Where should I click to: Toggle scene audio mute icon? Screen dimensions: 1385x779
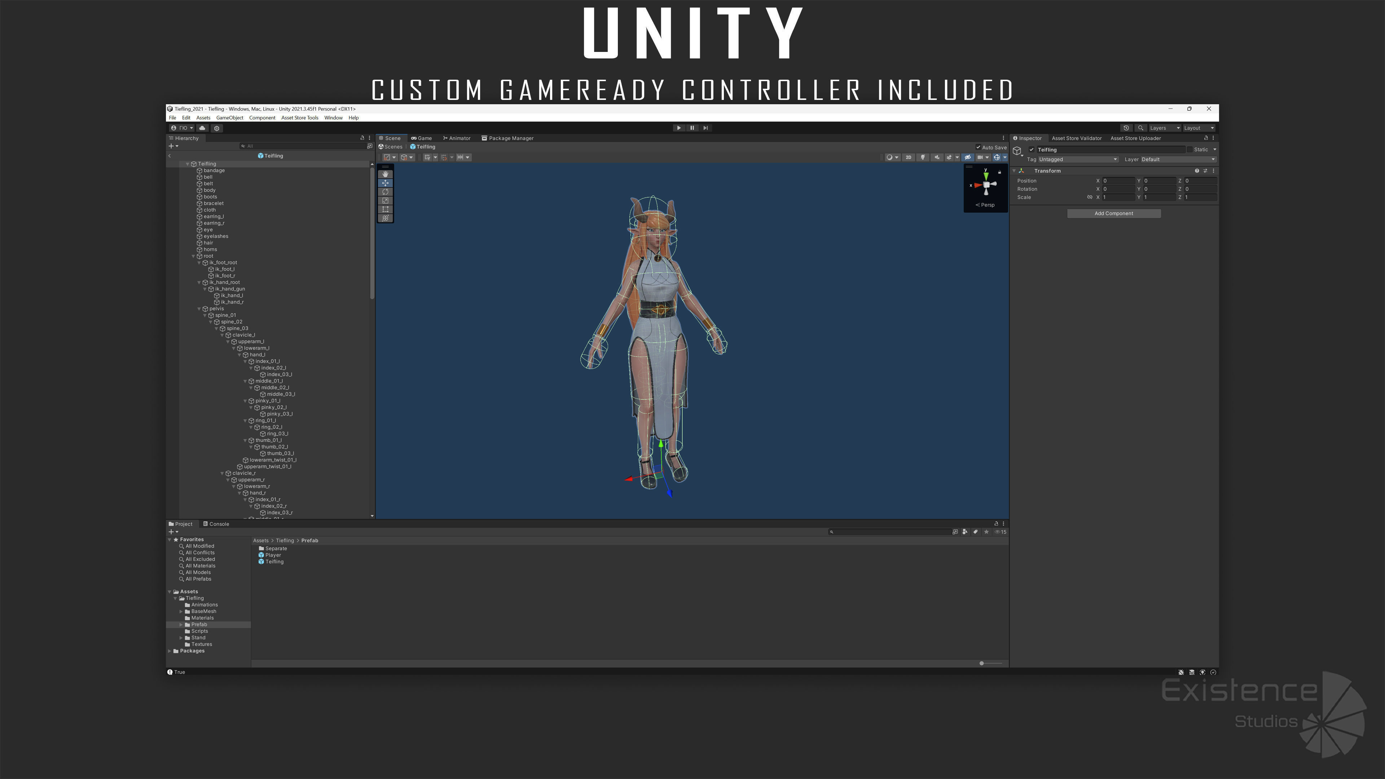(x=937, y=158)
